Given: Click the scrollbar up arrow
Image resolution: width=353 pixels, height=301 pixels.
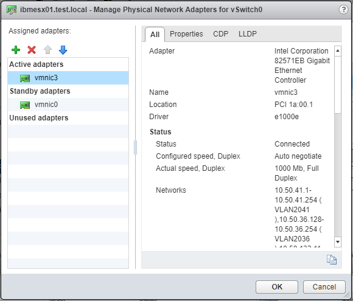Looking at the screenshot, I should tap(337, 51).
